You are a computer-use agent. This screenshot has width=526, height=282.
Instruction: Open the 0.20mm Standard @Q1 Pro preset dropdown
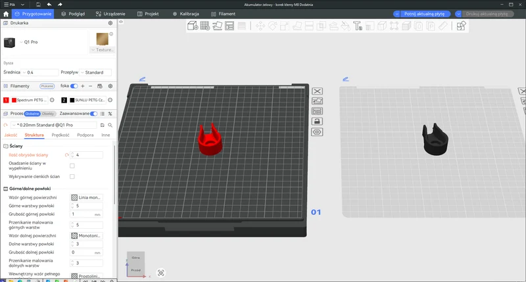[x=54, y=125]
